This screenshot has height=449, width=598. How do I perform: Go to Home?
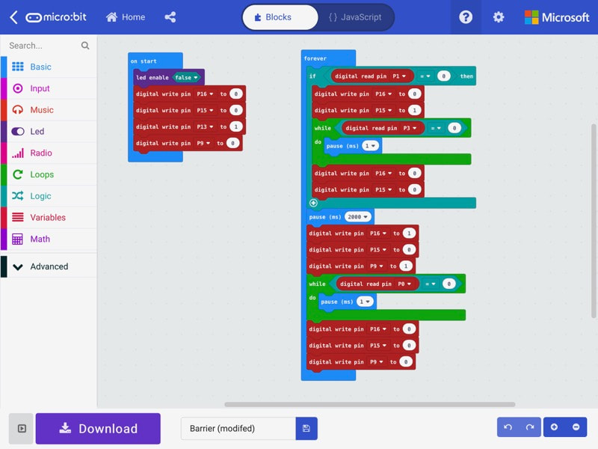tap(126, 17)
